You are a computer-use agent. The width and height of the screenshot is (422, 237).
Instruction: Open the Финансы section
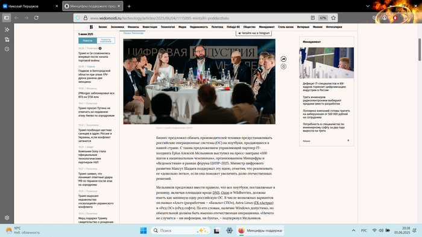point(133,27)
